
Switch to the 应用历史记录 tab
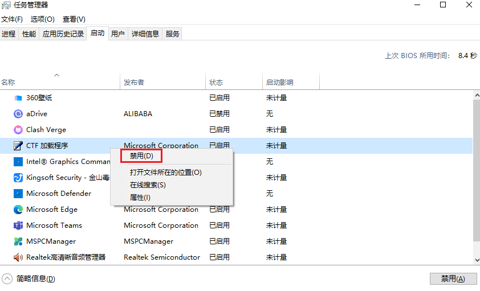point(63,34)
